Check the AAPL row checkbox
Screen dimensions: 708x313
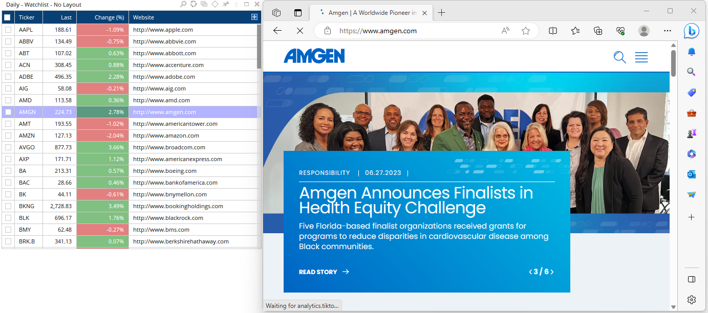(x=8, y=30)
